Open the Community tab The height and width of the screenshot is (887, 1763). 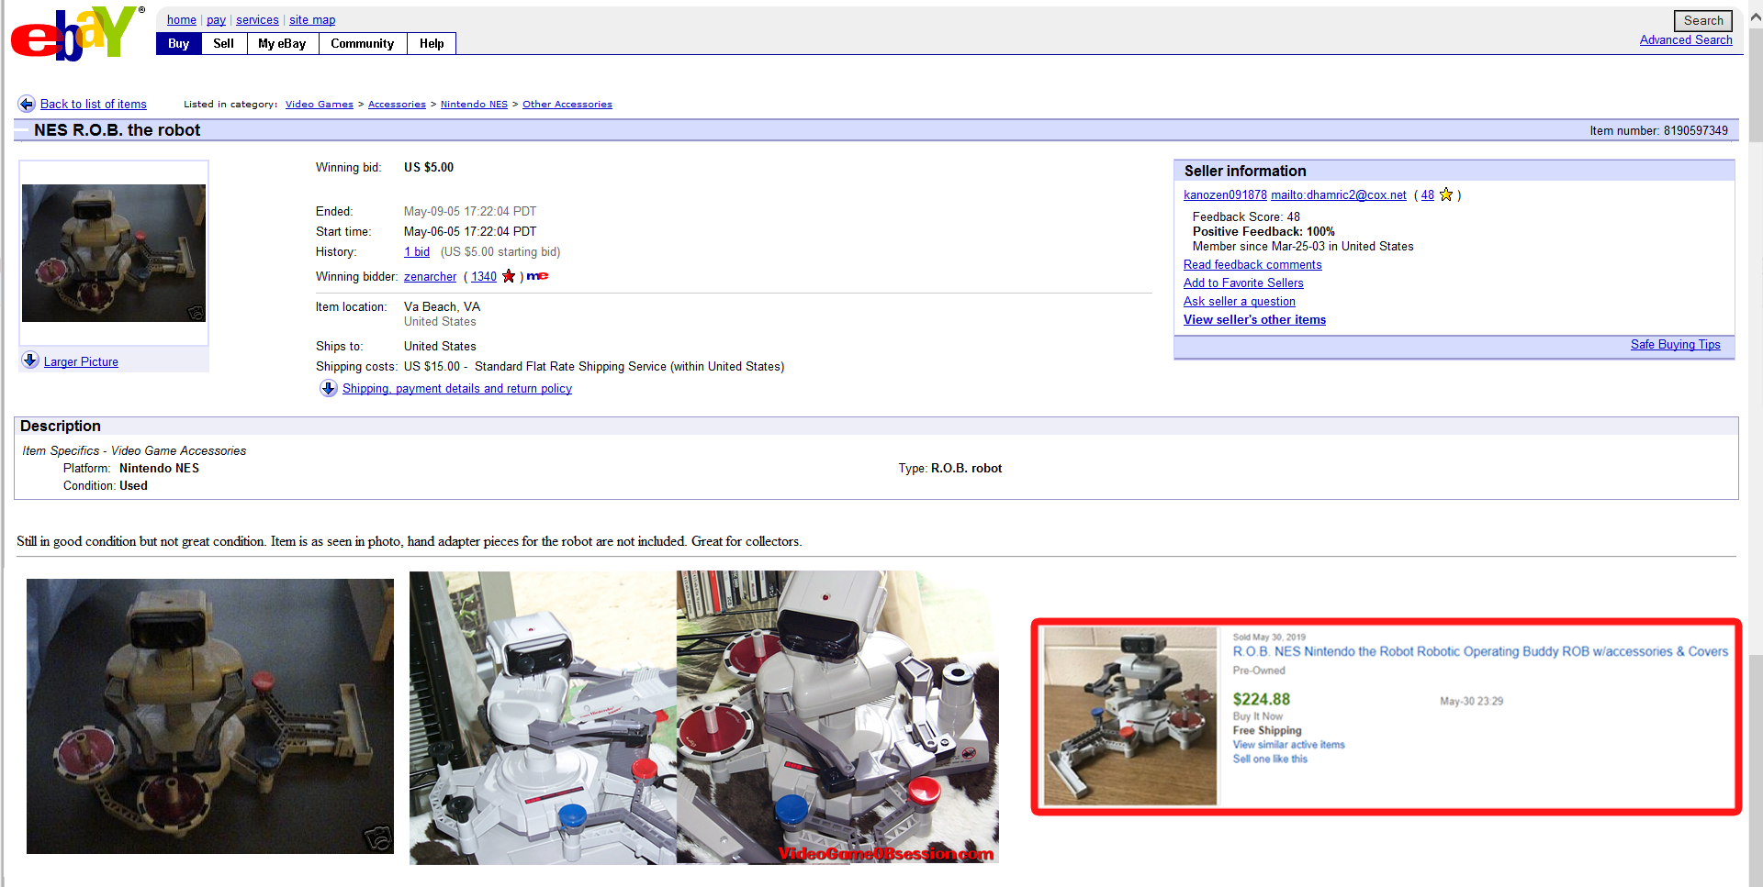click(362, 43)
